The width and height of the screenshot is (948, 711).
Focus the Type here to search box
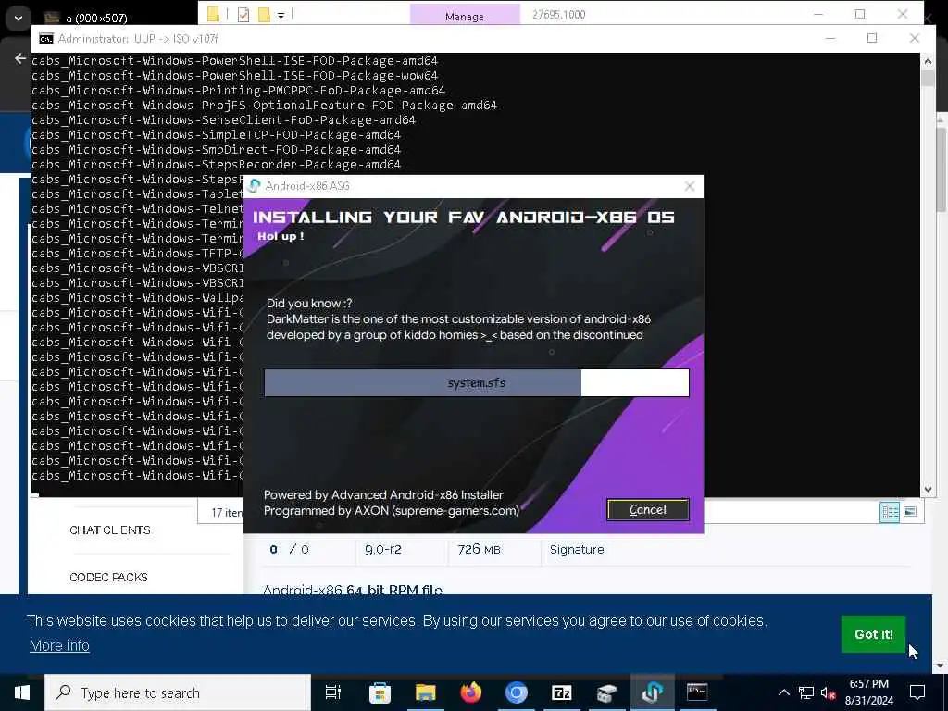click(178, 692)
